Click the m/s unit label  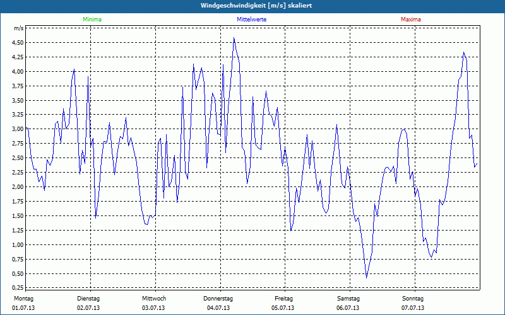pos(19,28)
